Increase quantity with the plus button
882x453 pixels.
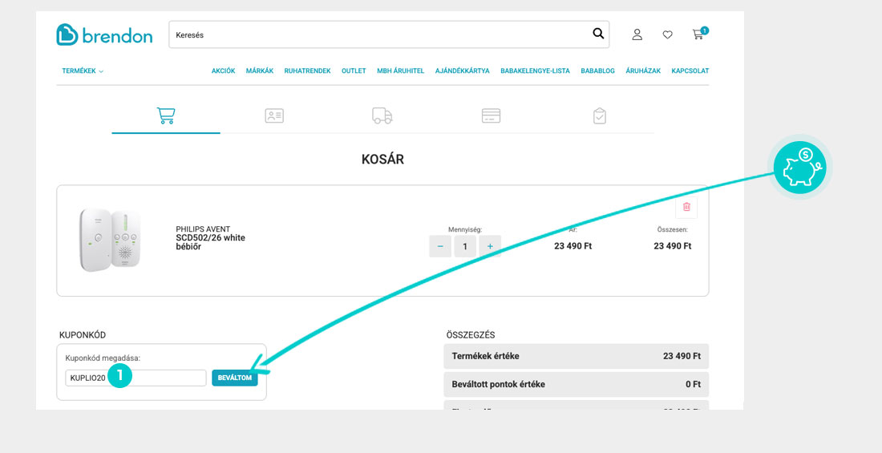(x=490, y=246)
